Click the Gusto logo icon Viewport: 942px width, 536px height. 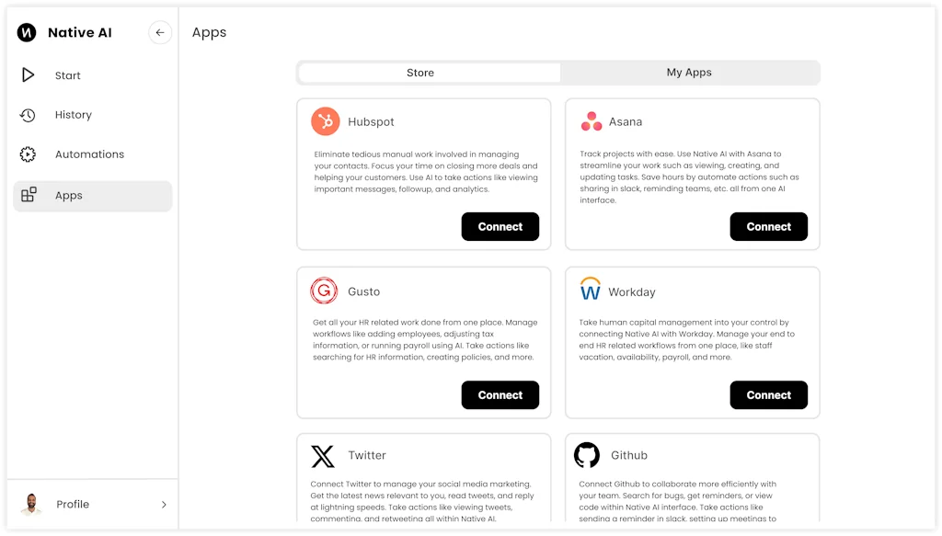(323, 291)
